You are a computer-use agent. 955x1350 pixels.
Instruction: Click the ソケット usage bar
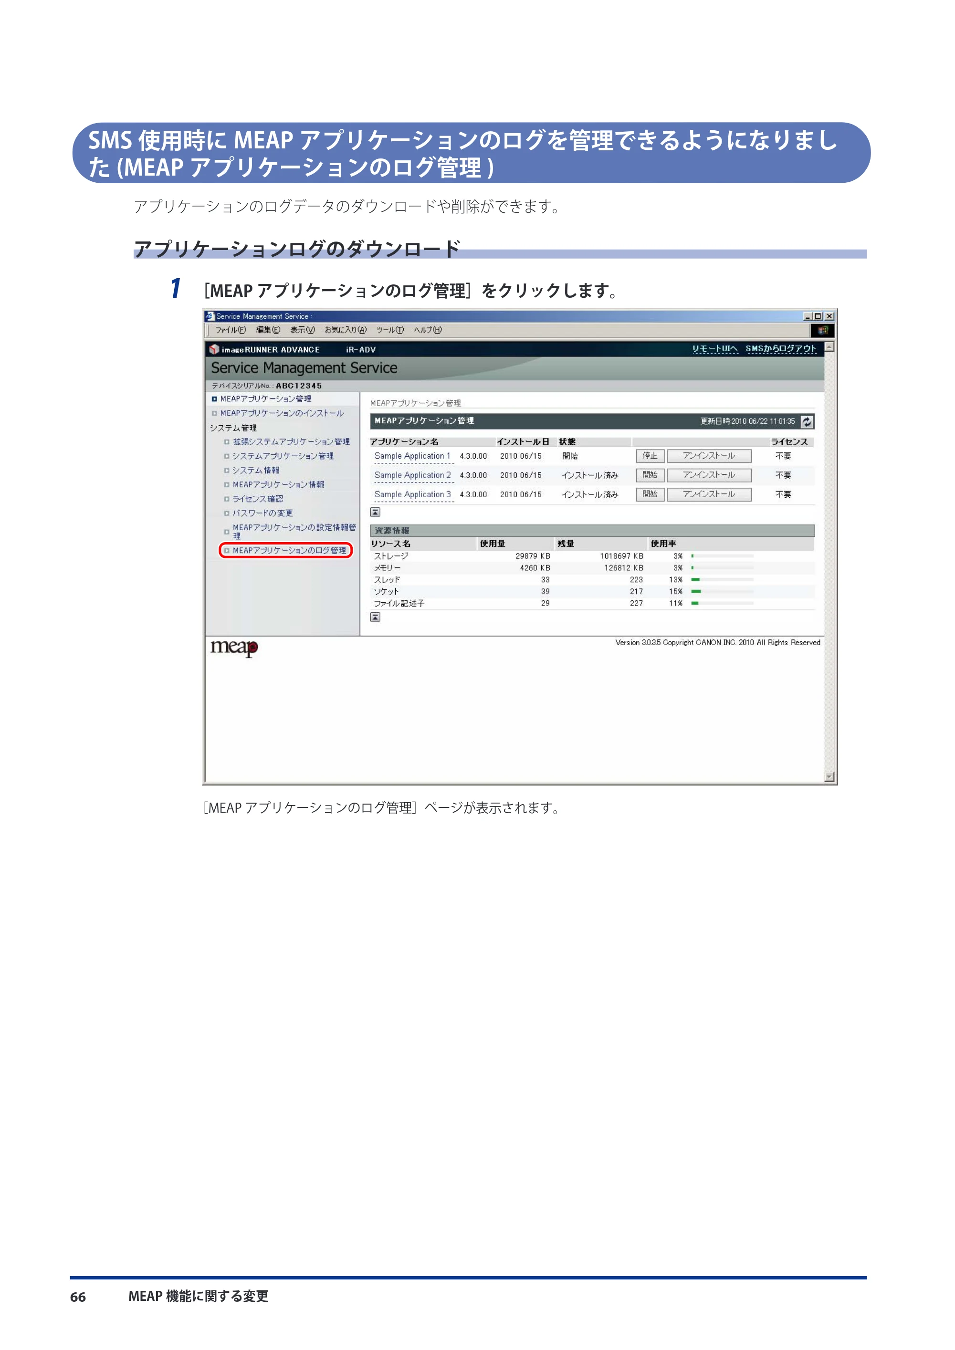click(x=722, y=592)
